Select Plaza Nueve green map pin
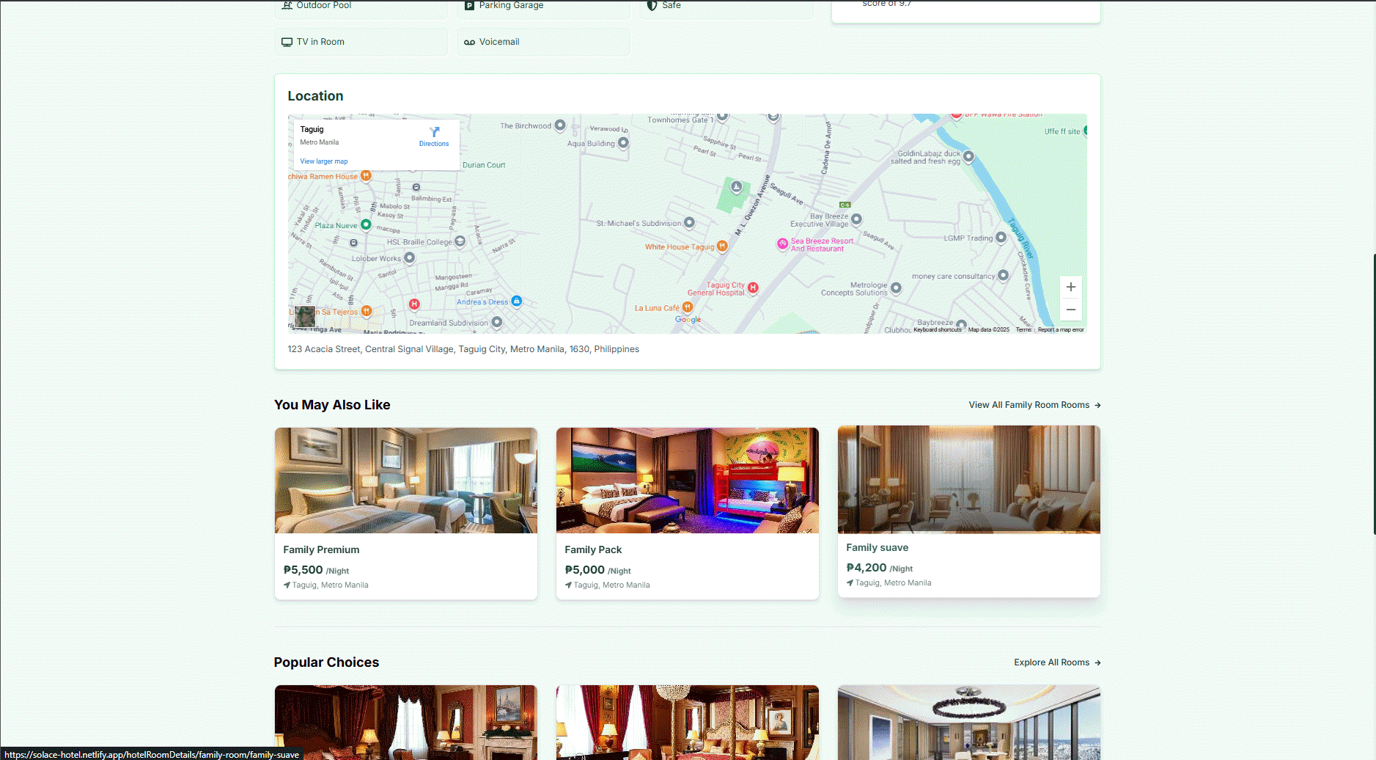 click(366, 224)
